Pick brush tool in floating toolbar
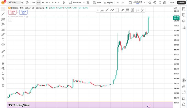 tap(122, 10)
